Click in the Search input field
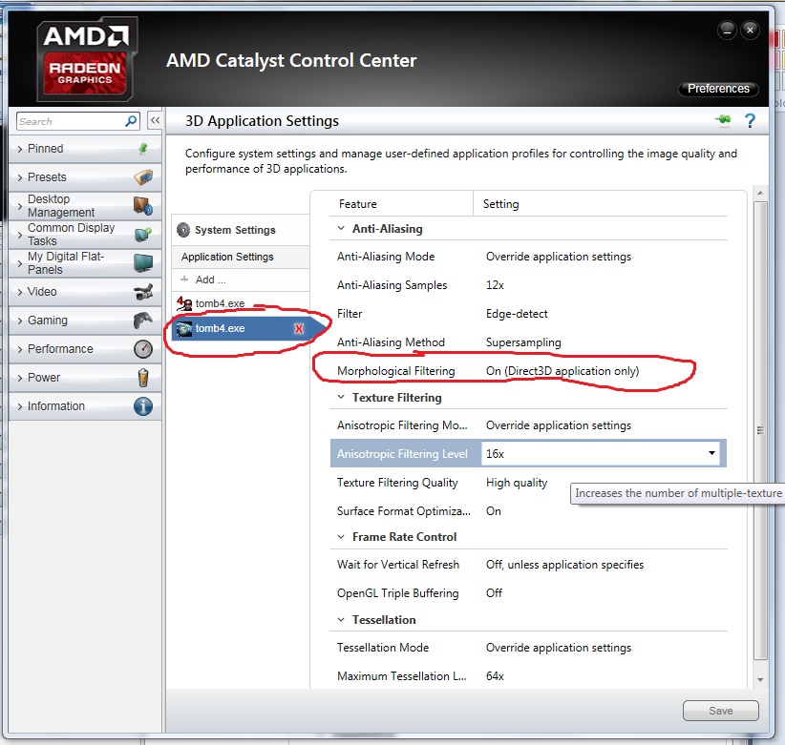The height and width of the screenshot is (745, 785). (70, 121)
